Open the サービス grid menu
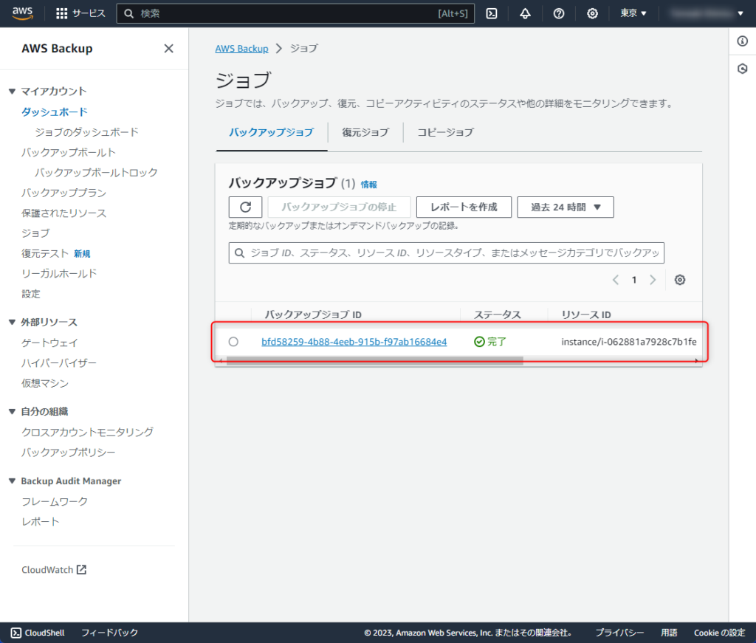Image resolution: width=756 pixels, height=643 pixels. [x=80, y=13]
